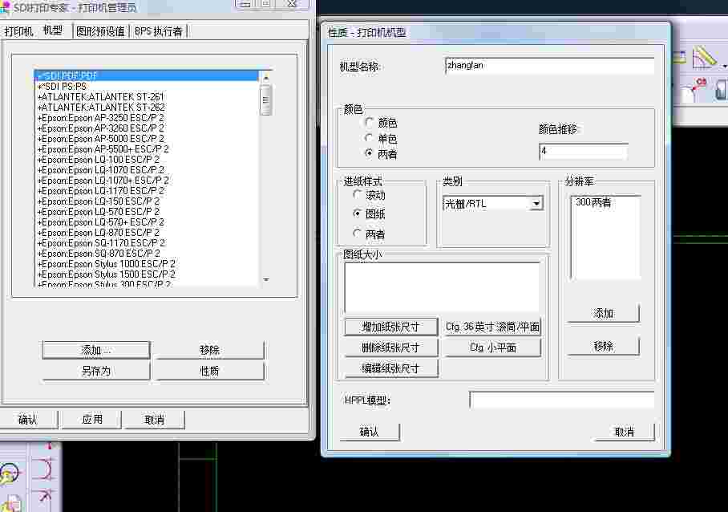This screenshot has width=728, height=512.
Task: Click the 颜色推移 value field
Action: click(583, 151)
